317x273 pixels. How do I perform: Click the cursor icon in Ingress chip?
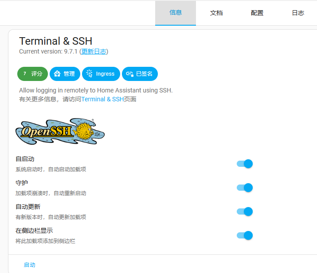(90, 73)
